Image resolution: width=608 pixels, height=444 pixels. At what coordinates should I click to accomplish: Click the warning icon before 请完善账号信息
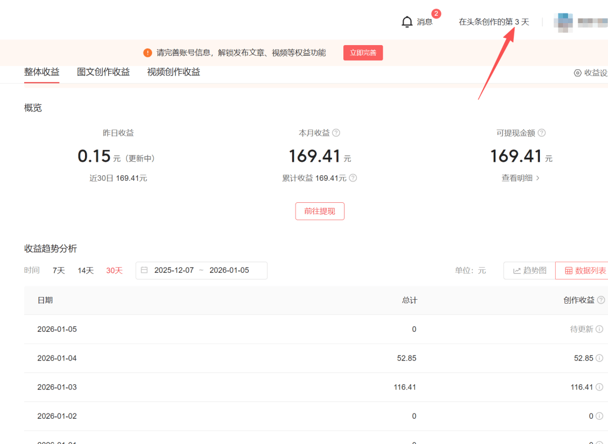[147, 52]
